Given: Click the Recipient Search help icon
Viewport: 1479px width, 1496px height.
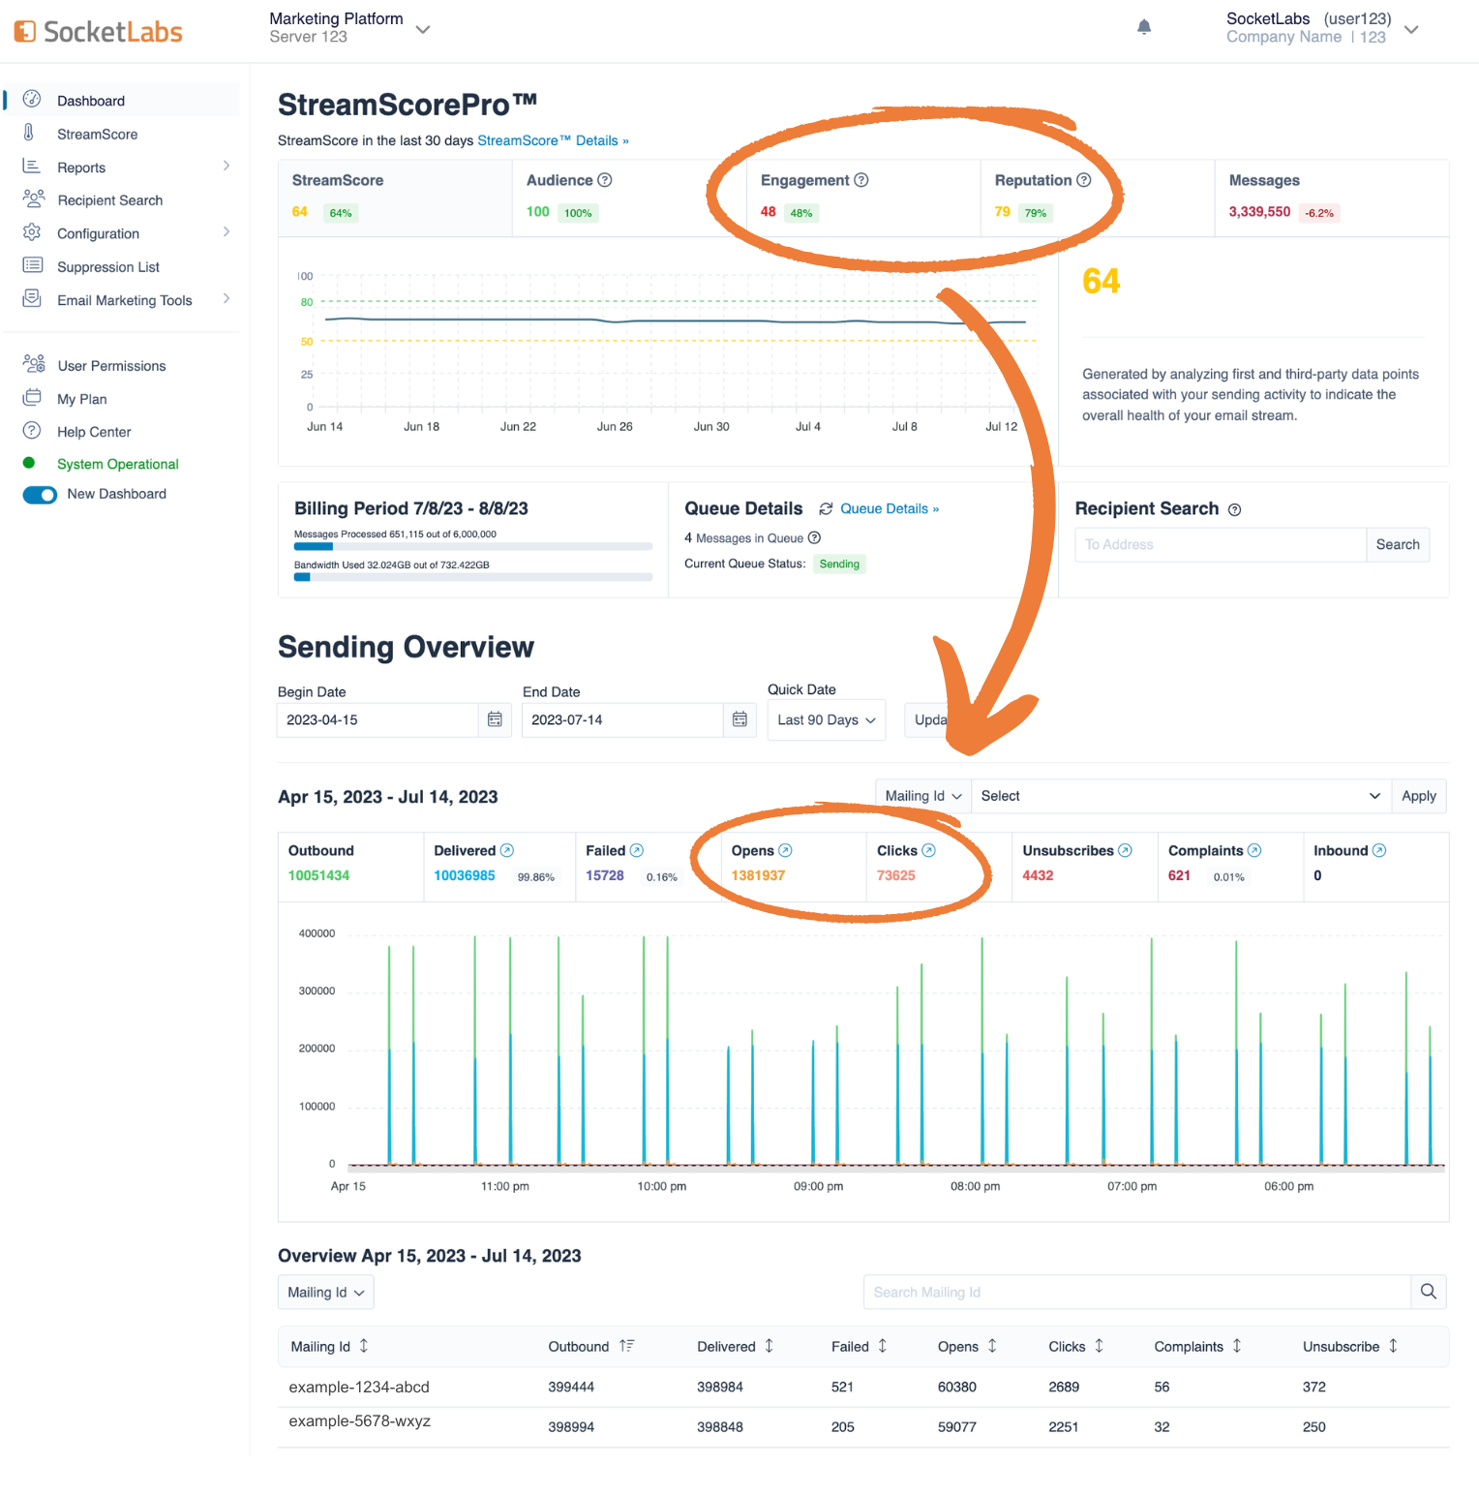Looking at the screenshot, I should 1234,510.
